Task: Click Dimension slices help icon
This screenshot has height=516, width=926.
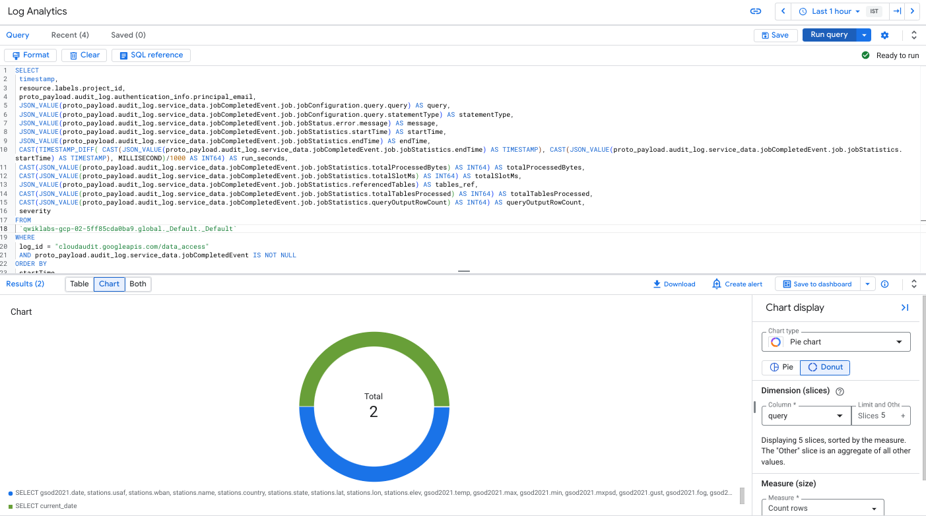Action: [x=840, y=391]
